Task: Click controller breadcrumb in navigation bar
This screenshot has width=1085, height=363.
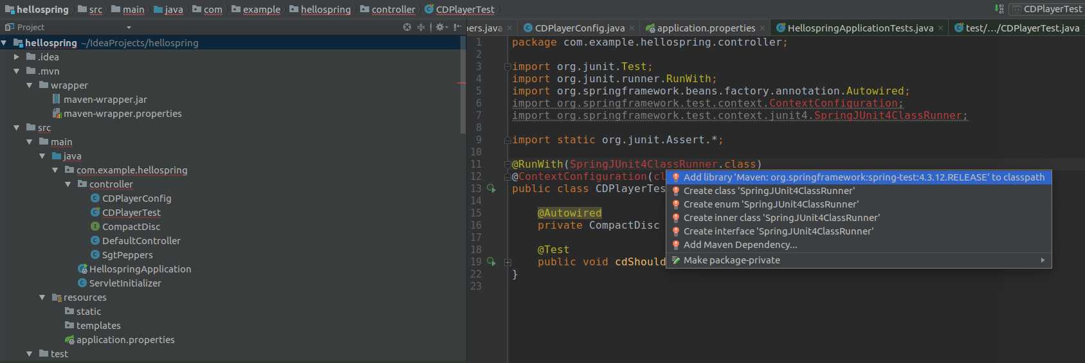Action: point(388,9)
